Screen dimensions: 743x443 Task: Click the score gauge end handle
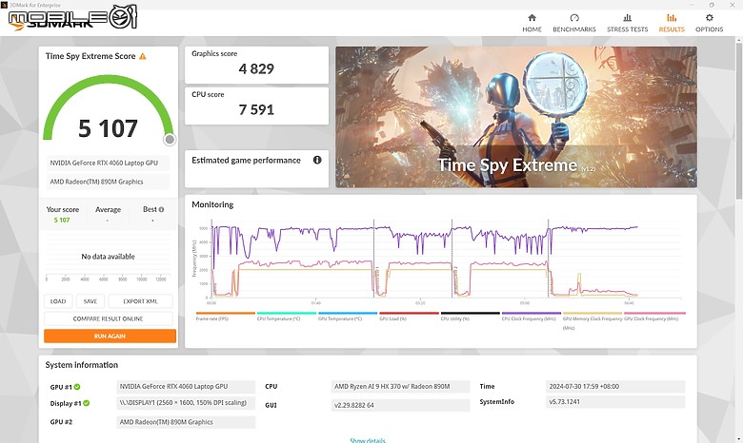[170, 140]
